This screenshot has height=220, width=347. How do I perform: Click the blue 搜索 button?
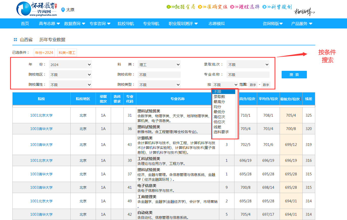(x=294, y=75)
